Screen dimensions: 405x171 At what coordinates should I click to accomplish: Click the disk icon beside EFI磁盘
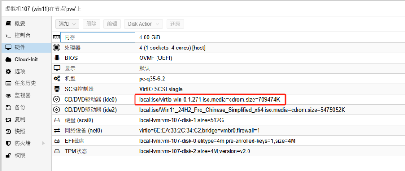click(x=56, y=141)
